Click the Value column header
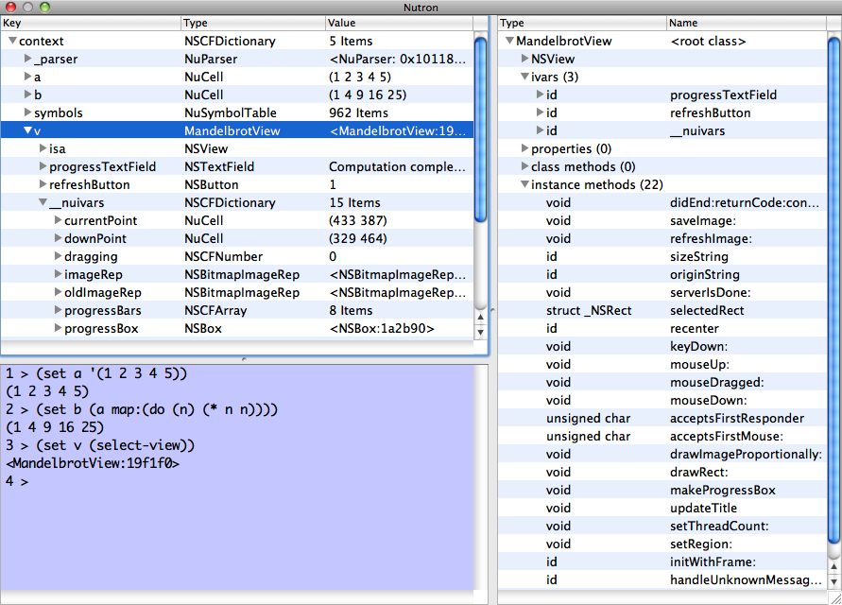842x605 pixels. click(397, 23)
